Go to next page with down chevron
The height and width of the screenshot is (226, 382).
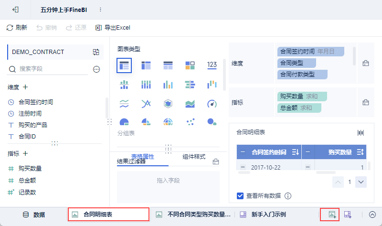(x=361, y=182)
